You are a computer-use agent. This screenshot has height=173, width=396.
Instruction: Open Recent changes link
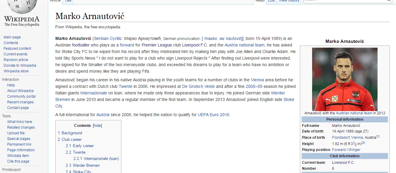[x=20, y=102]
